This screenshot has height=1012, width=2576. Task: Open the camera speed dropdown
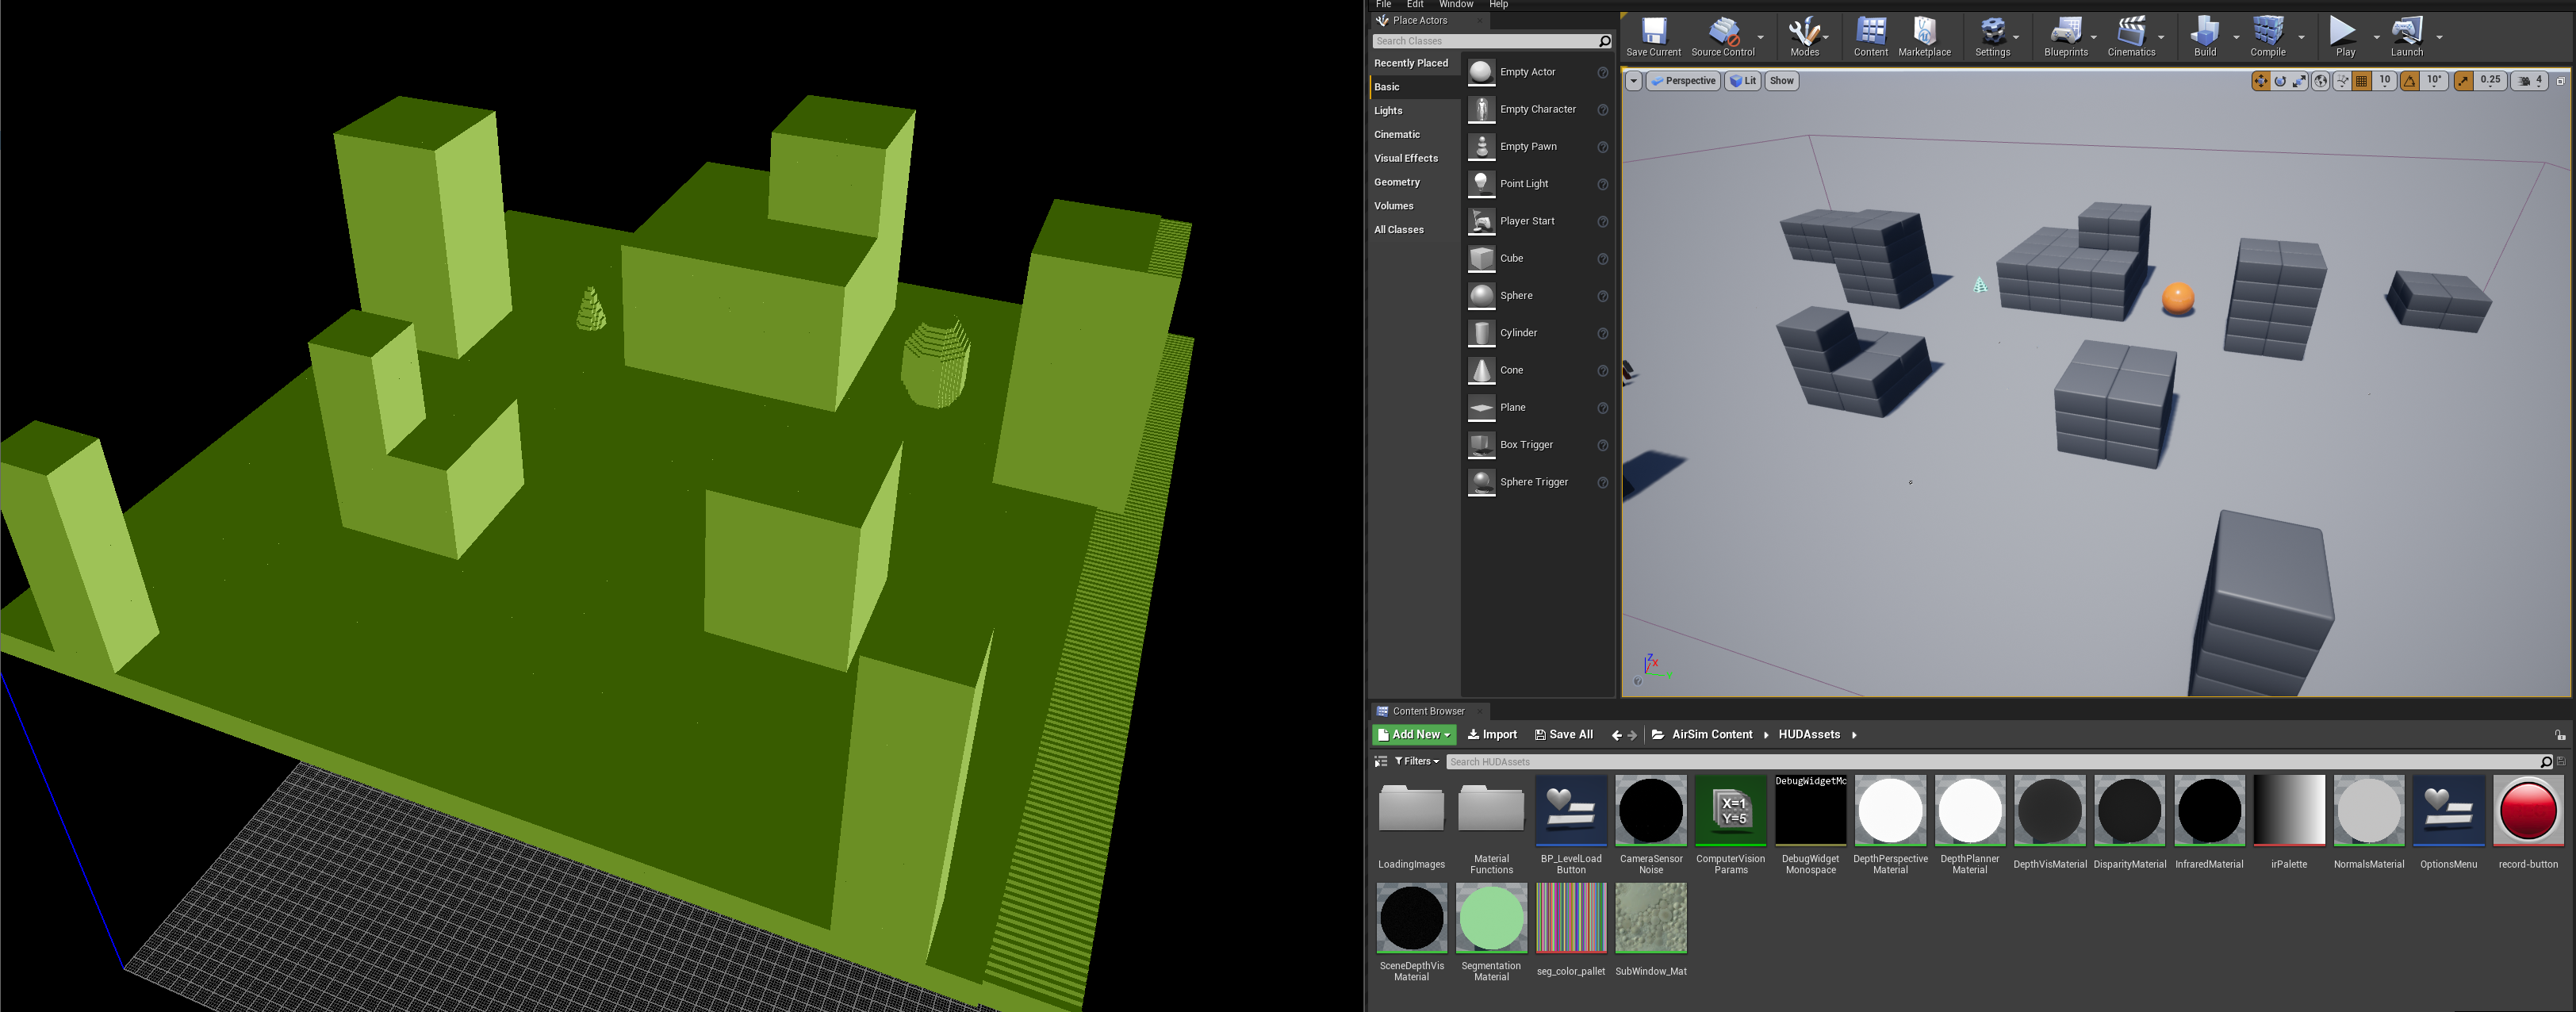[x=2531, y=81]
